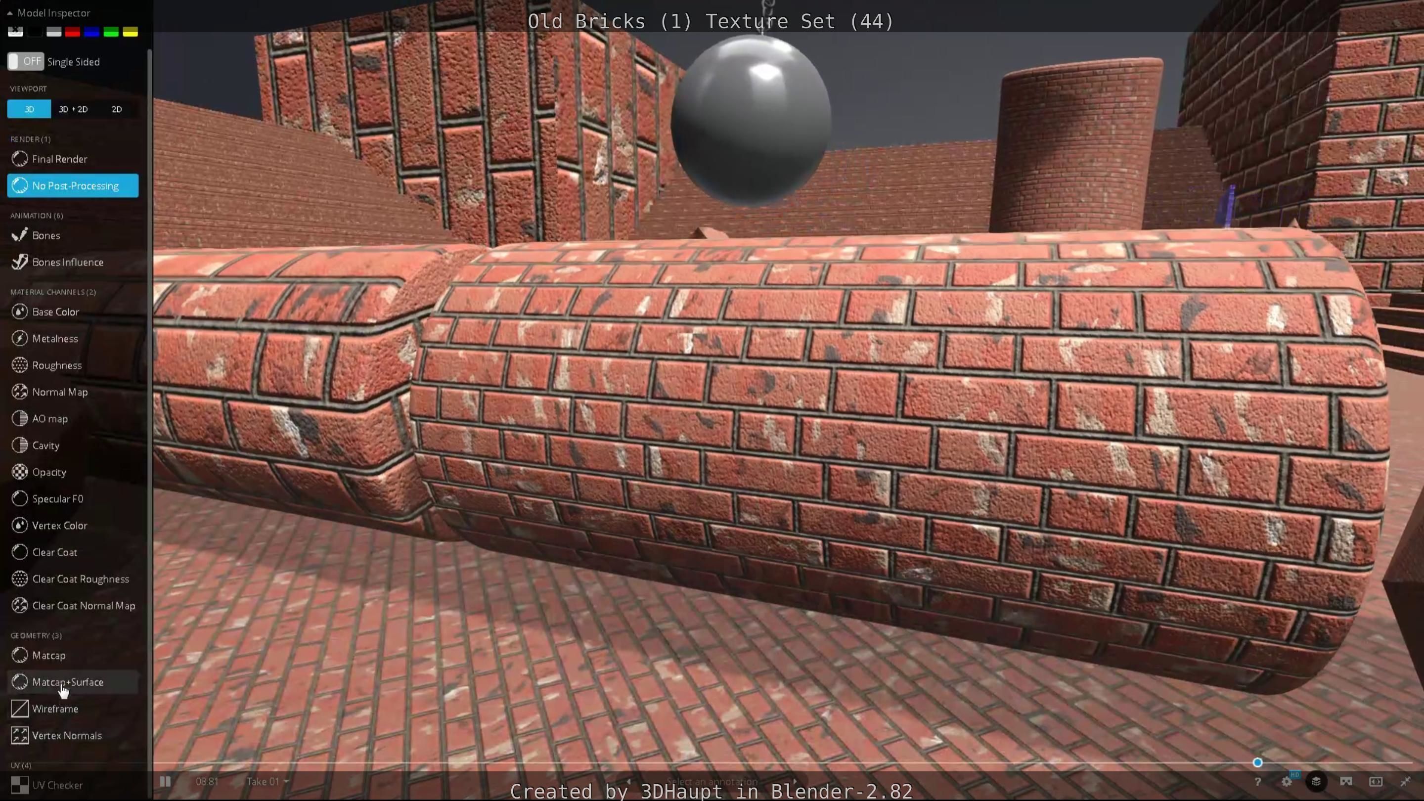
Task: Select the Normal Map channel
Action: [x=60, y=392]
